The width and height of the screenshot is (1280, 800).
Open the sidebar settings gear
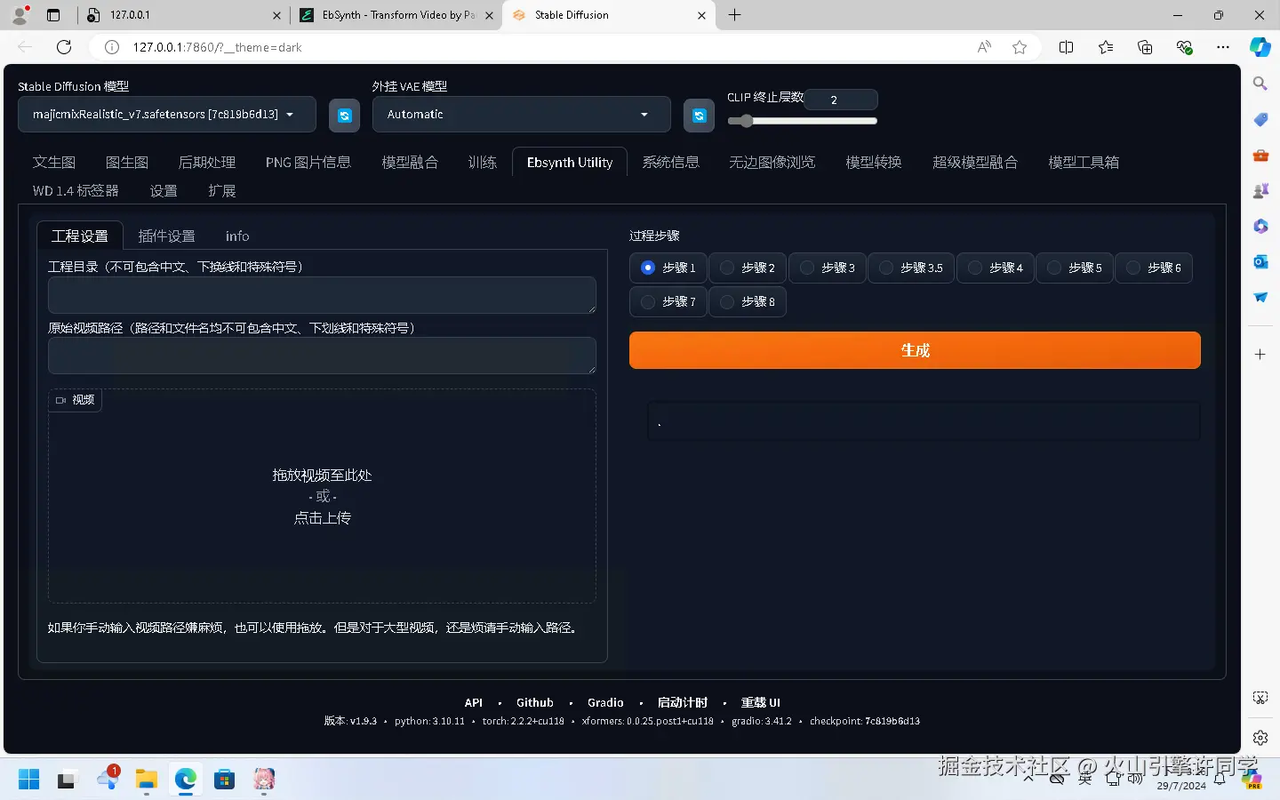click(1260, 738)
